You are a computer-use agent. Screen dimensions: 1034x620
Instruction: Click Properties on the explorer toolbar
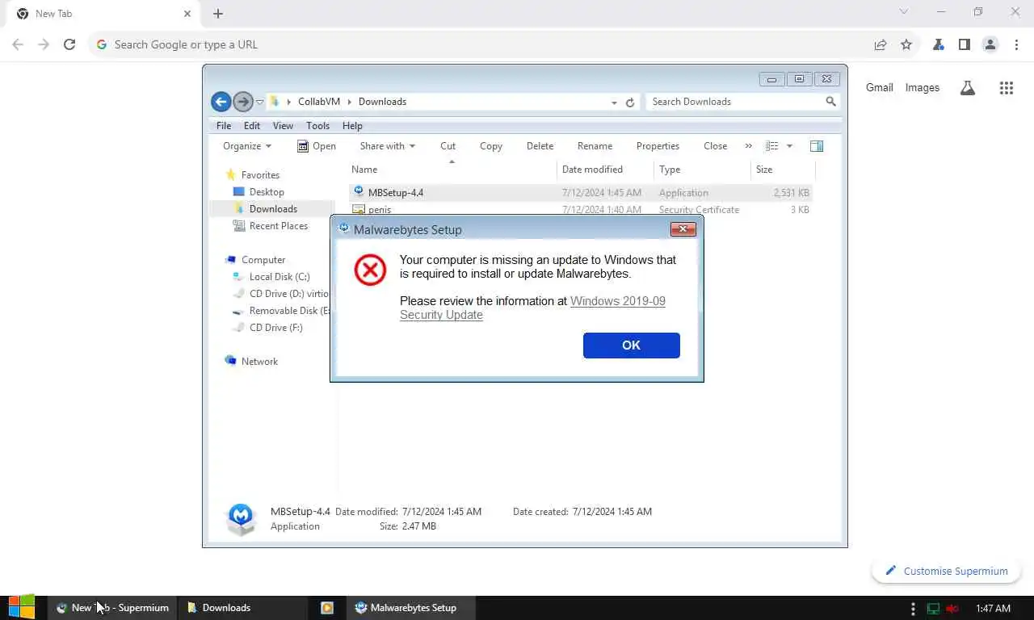[658, 146]
